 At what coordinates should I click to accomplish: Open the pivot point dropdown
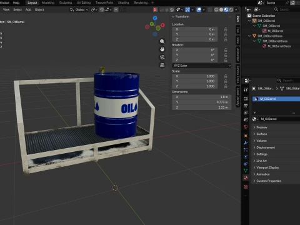[94, 9]
